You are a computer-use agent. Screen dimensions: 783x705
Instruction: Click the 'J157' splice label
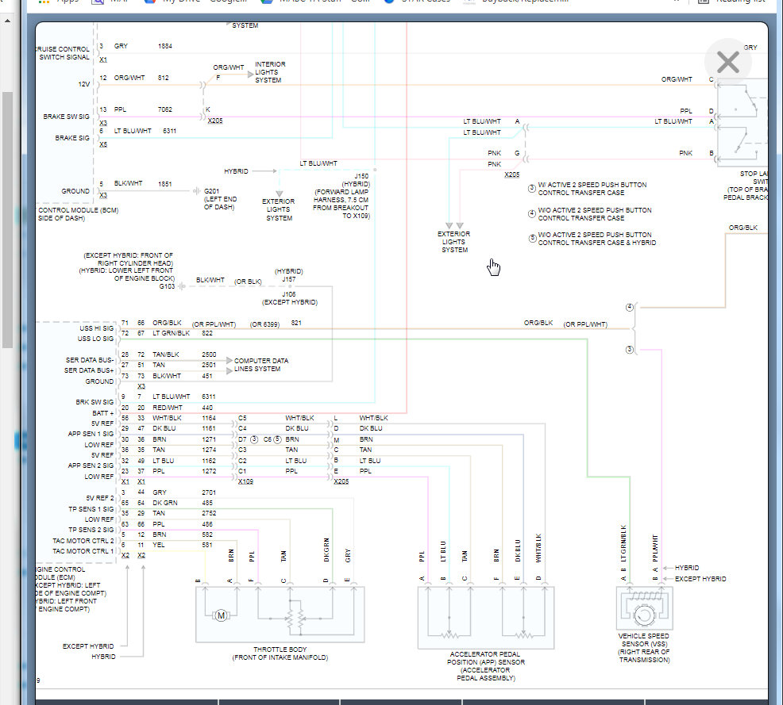(x=288, y=279)
